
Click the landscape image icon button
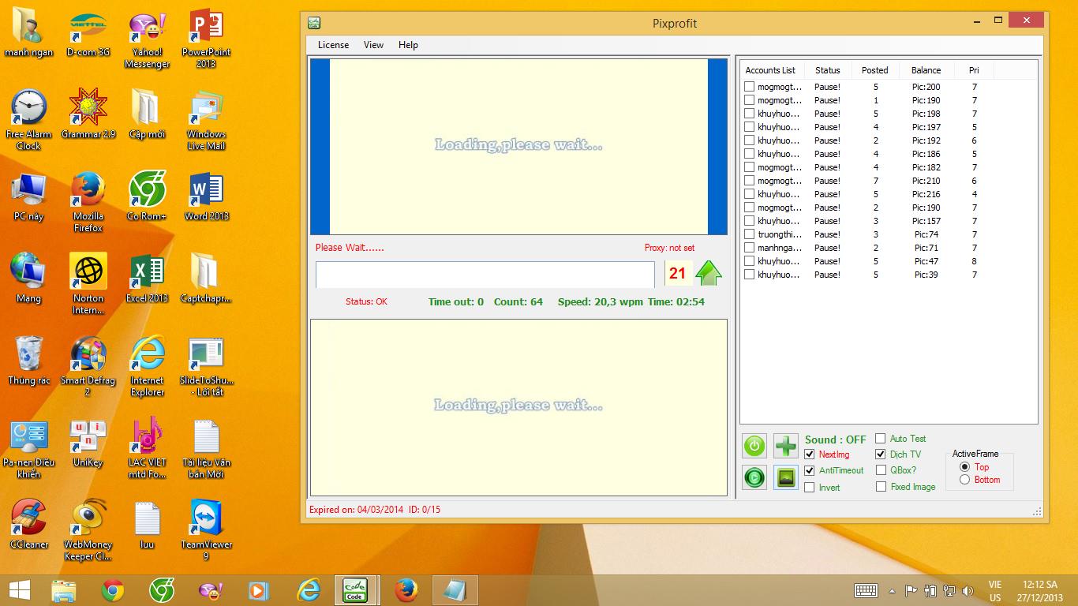click(x=786, y=477)
